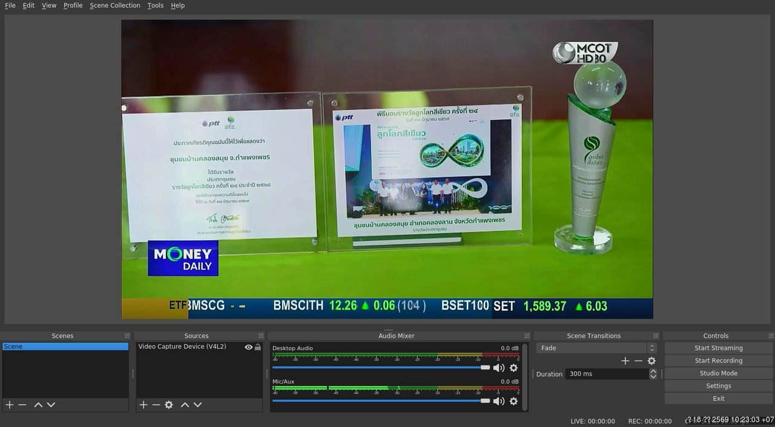The width and height of the screenshot is (775, 427).
Task: Mute Mic/Aux speaker icon
Action: [x=499, y=401]
